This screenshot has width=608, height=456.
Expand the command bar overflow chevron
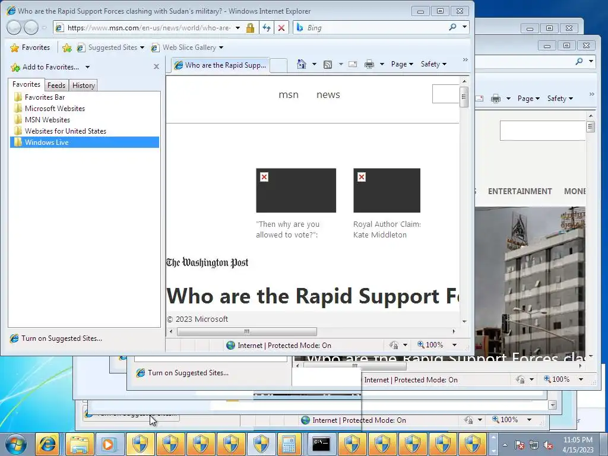coord(465,60)
